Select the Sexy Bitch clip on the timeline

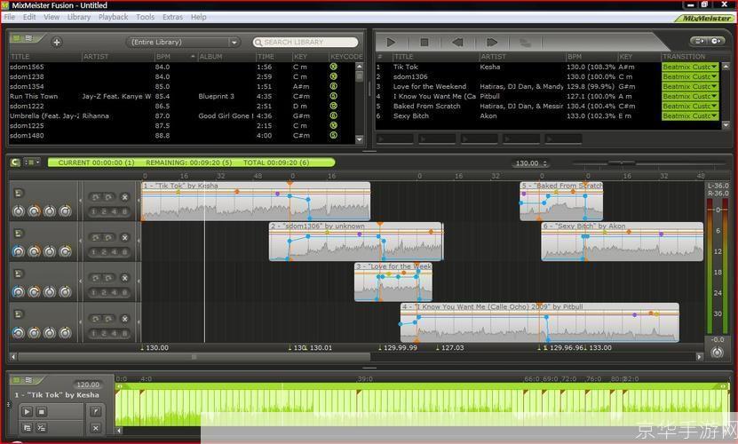coord(622,242)
